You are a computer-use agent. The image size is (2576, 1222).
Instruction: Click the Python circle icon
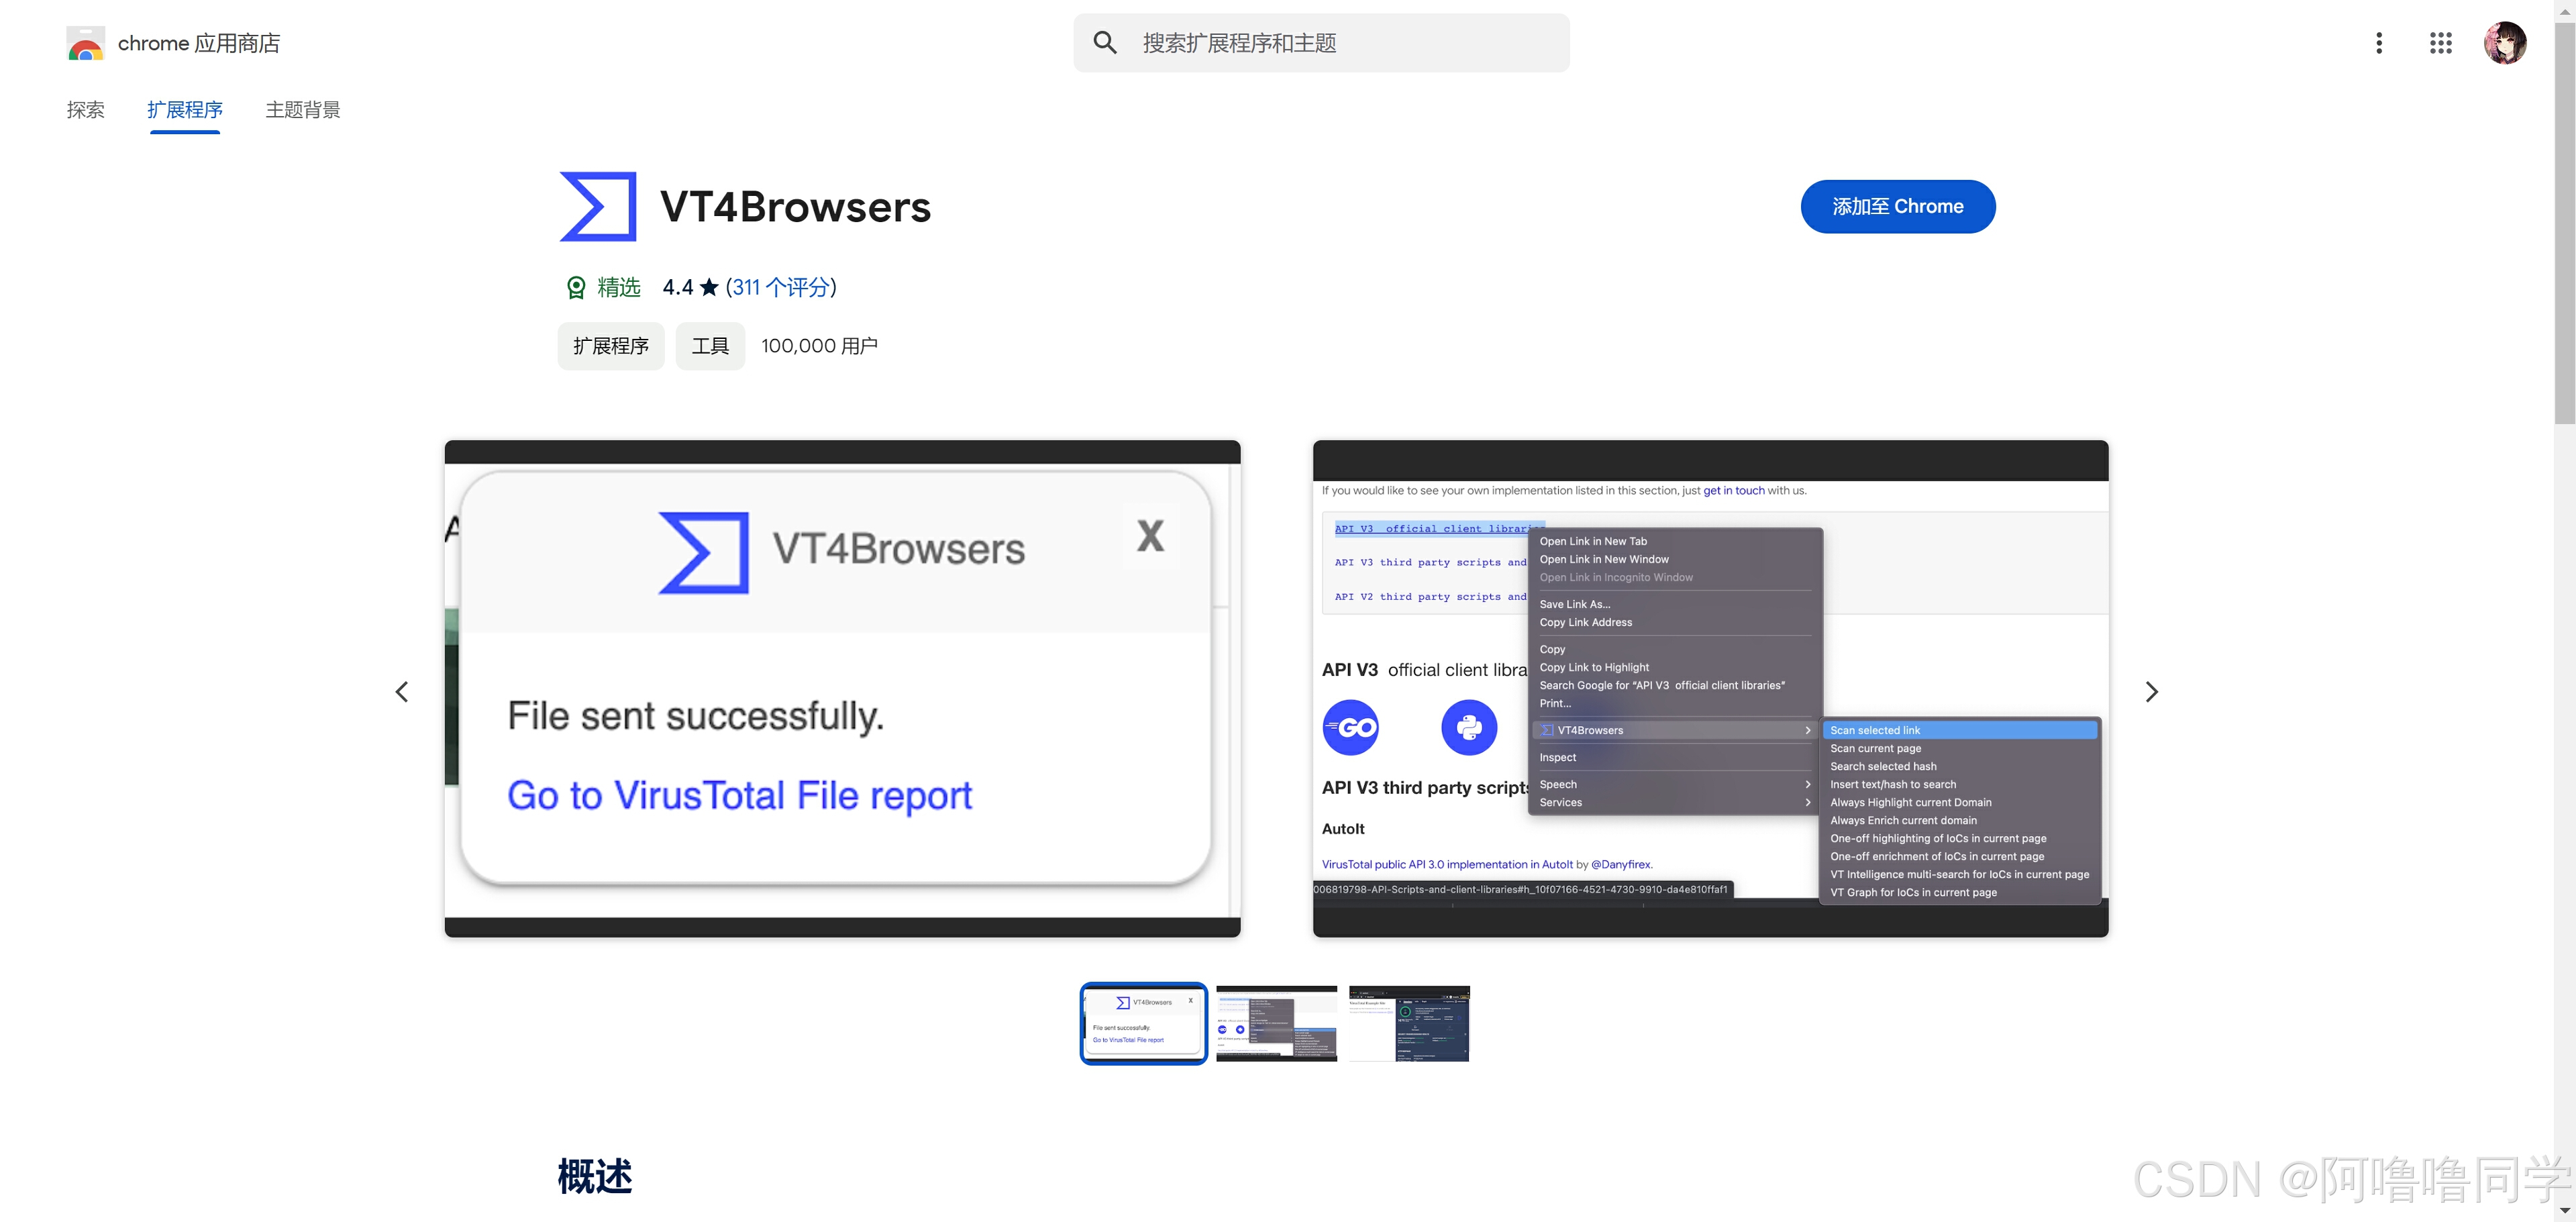(x=1469, y=728)
